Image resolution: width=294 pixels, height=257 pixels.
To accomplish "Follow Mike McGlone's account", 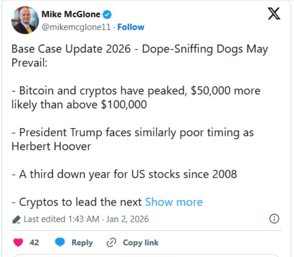I will click(x=130, y=27).
